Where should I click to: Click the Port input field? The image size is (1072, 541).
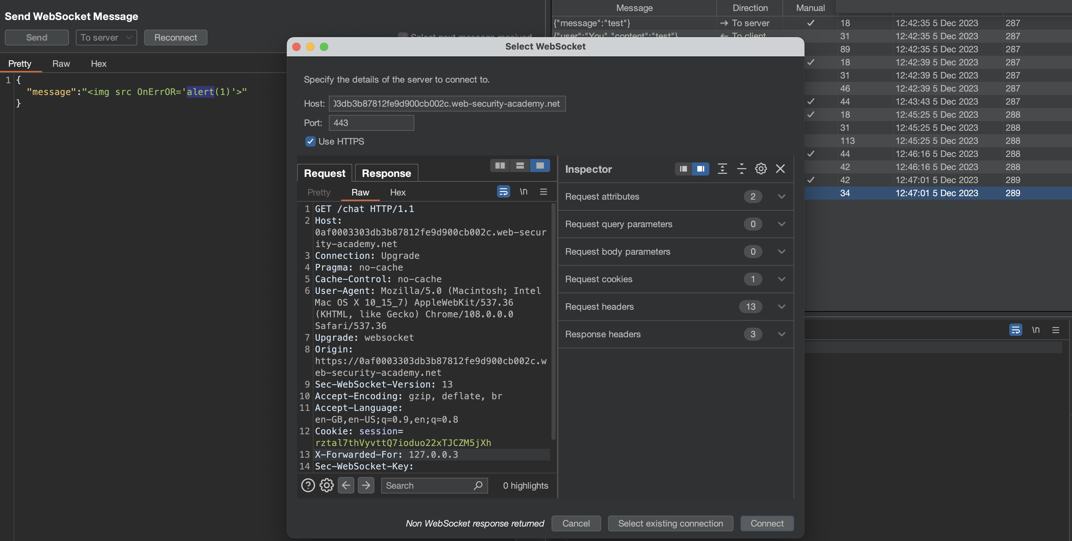[371, 123]
